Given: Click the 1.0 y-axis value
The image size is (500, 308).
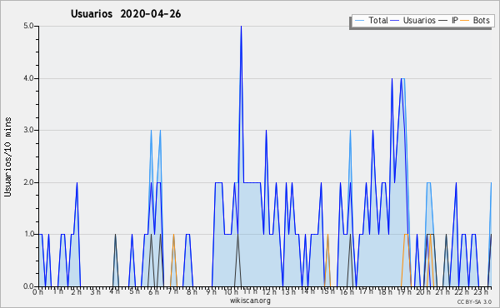Looking at the screenshot, I should tap(28, 234).
